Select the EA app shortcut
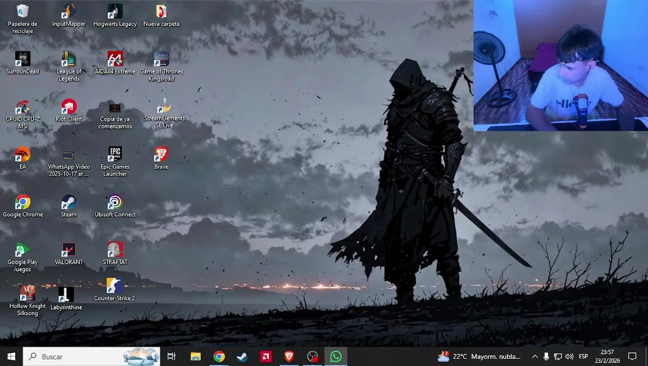Image resolution: width=648 pixels, height=366 pixels. [x=22, y=159]
